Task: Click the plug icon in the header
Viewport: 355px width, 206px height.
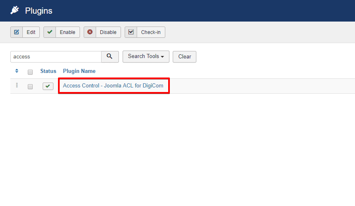Action: click(x=15, y=10)
